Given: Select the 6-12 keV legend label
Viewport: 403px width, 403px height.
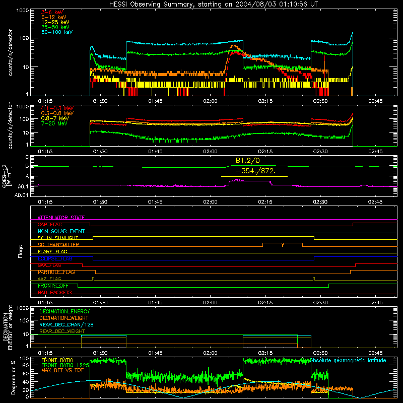Looking at the screenshot, I should [x=54, y=17].
